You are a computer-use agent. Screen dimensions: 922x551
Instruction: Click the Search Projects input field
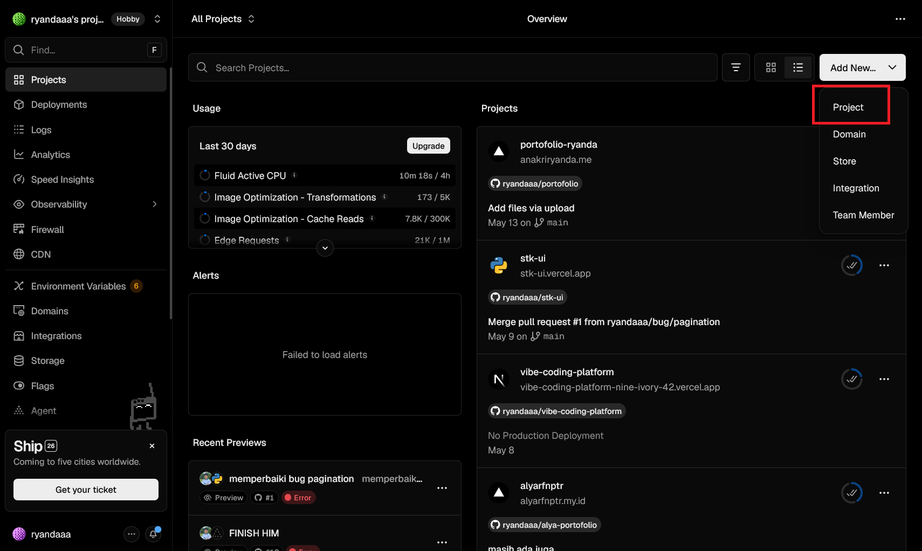tap(452, 67)
